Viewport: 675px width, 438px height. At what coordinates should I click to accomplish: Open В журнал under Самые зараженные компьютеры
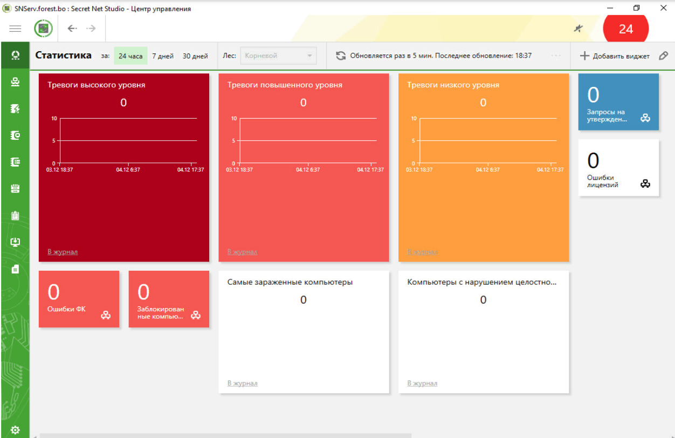pyautogui.click(x=242, y=384)
